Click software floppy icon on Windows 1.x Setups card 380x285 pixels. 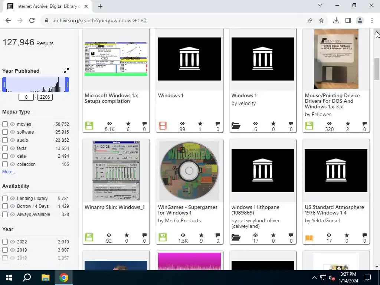click(x=89, y=126)
